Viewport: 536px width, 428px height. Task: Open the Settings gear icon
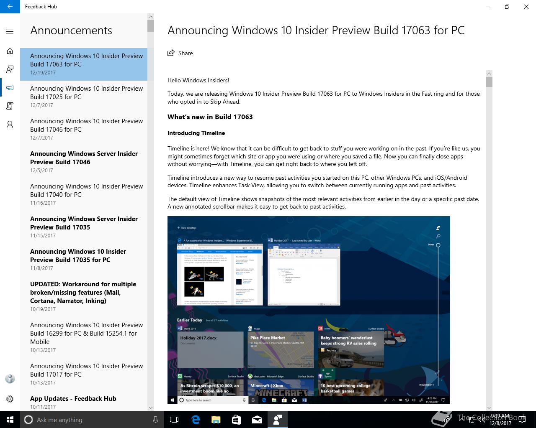click(10, 399)
